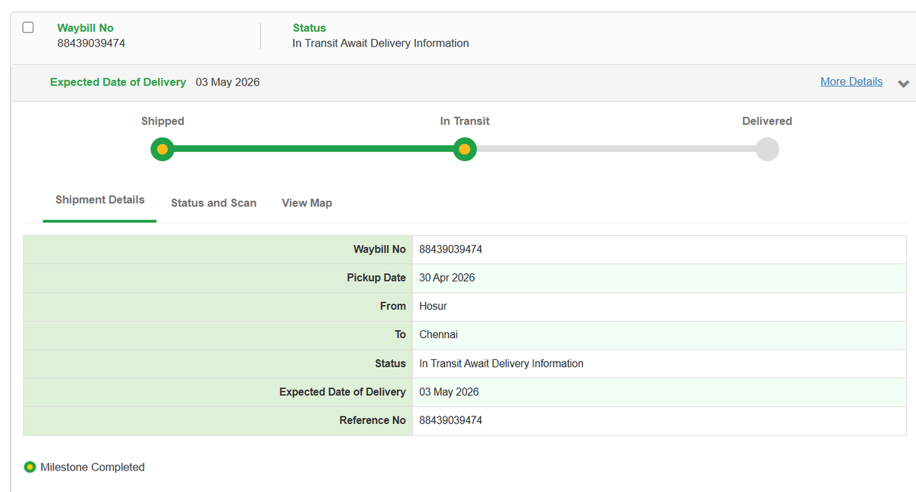Image resolution: width=916 pixels, height=492 pixels.
Task: Click the table's Expected Date value 03 May 2026
Action: 450,392
